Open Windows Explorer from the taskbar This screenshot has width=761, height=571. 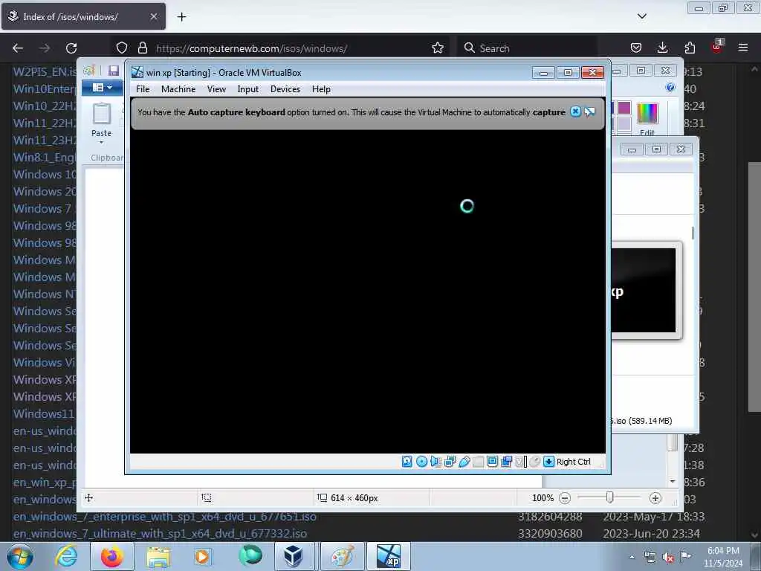(158, 556)
